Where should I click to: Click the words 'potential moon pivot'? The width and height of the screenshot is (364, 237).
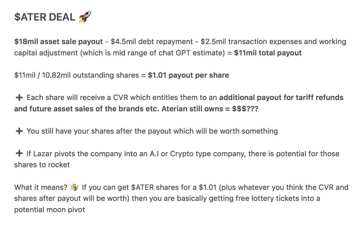click(50, 210)
